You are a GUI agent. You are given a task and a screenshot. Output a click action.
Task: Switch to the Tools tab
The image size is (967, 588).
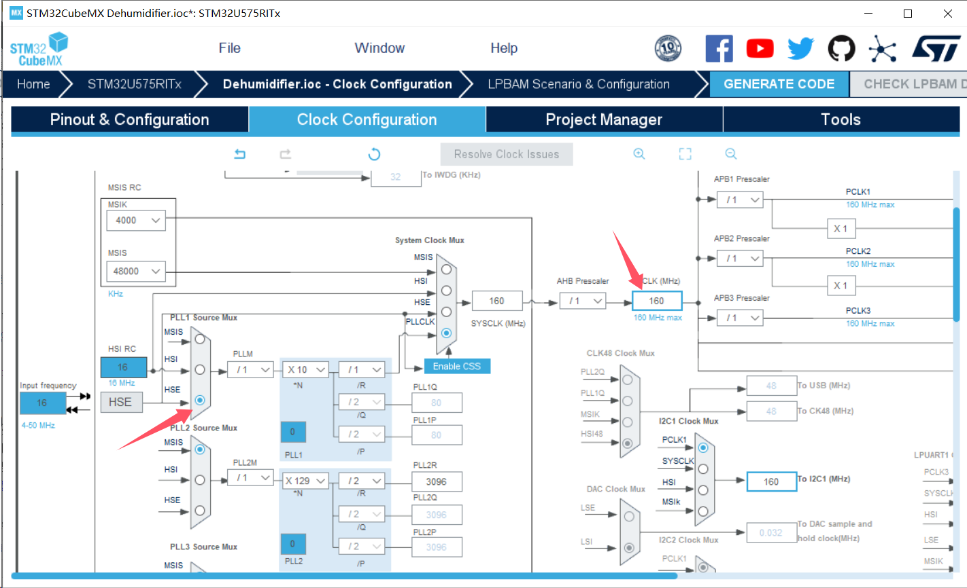coord(841,120)
